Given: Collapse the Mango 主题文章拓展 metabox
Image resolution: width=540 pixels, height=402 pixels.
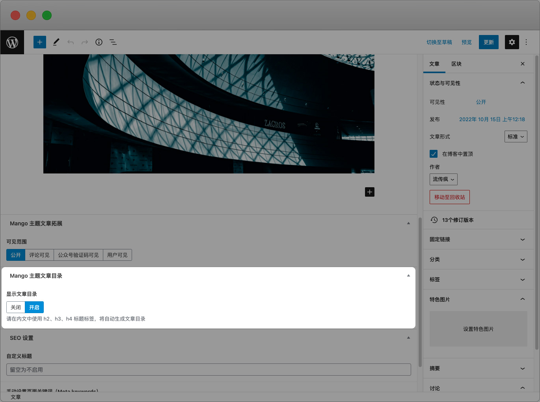Looking at the screenshot, I should [408, 223].
